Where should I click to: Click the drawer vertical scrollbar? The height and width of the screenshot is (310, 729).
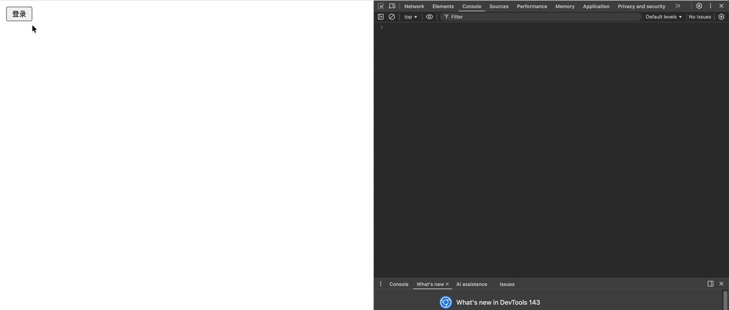coord(725,300)
